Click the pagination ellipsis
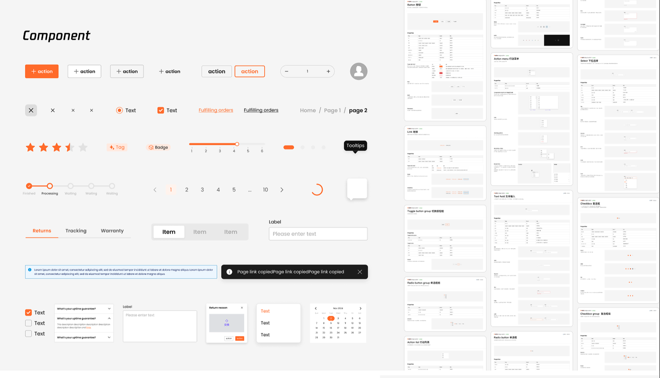 click(x=250, y=190)
